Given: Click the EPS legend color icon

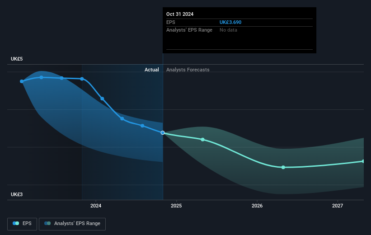Looking at the screenshot, I should (16, 223).
